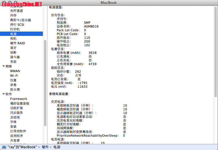
Task: Select 防火墙 under 网络
Action: [x=15, y=89]
